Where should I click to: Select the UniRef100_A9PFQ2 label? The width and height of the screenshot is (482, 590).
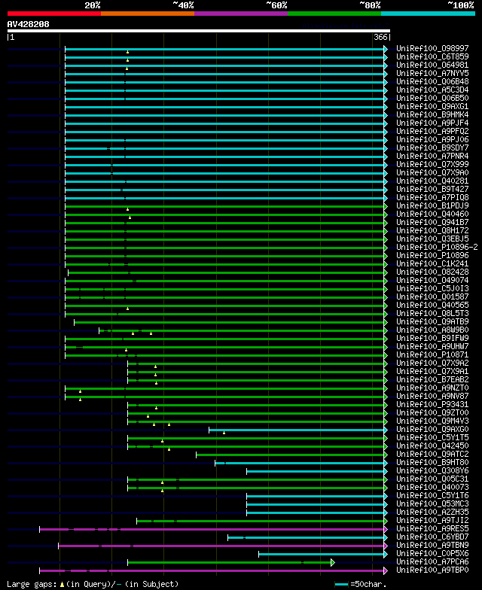432,131
